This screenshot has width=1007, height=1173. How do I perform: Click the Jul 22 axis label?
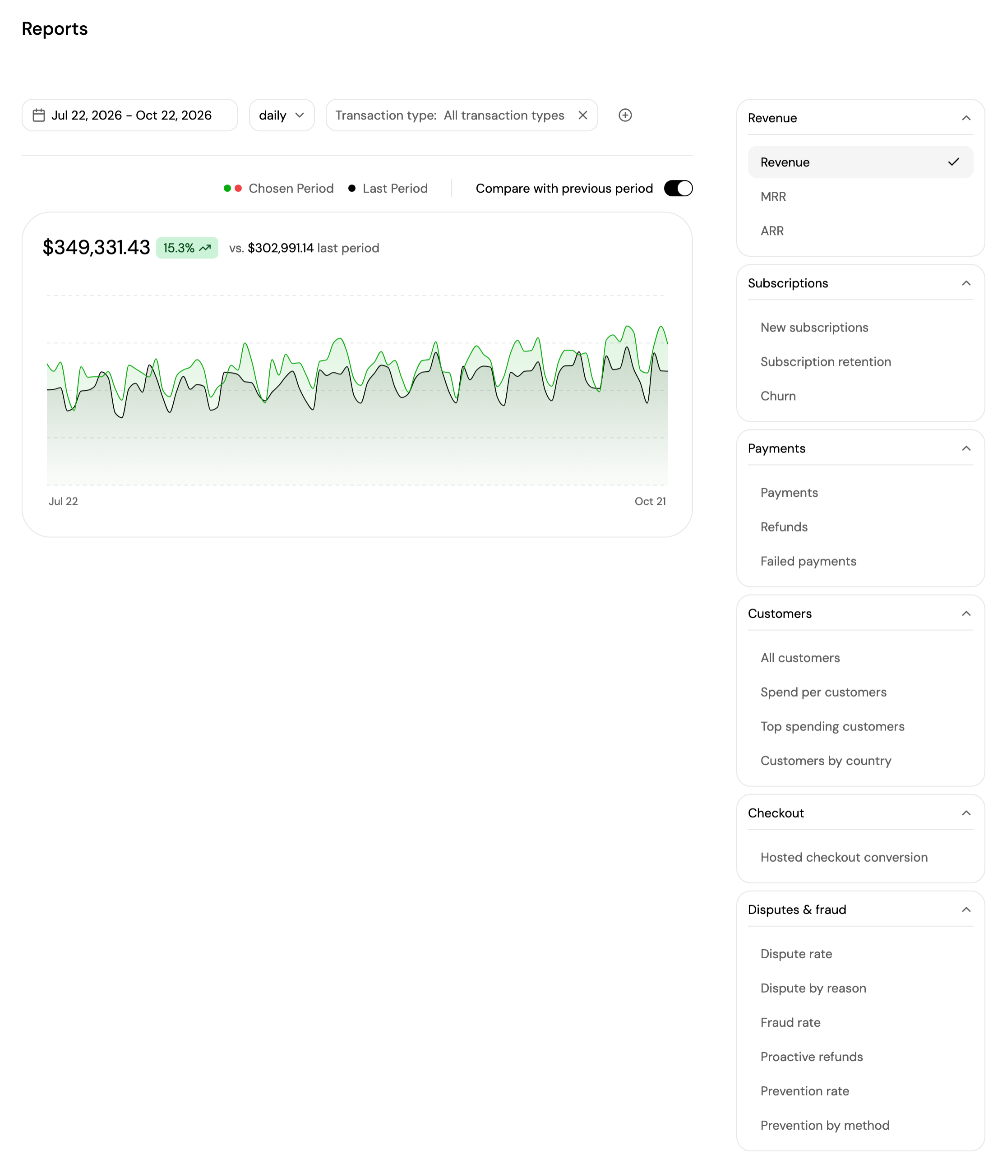pos(64,502)
